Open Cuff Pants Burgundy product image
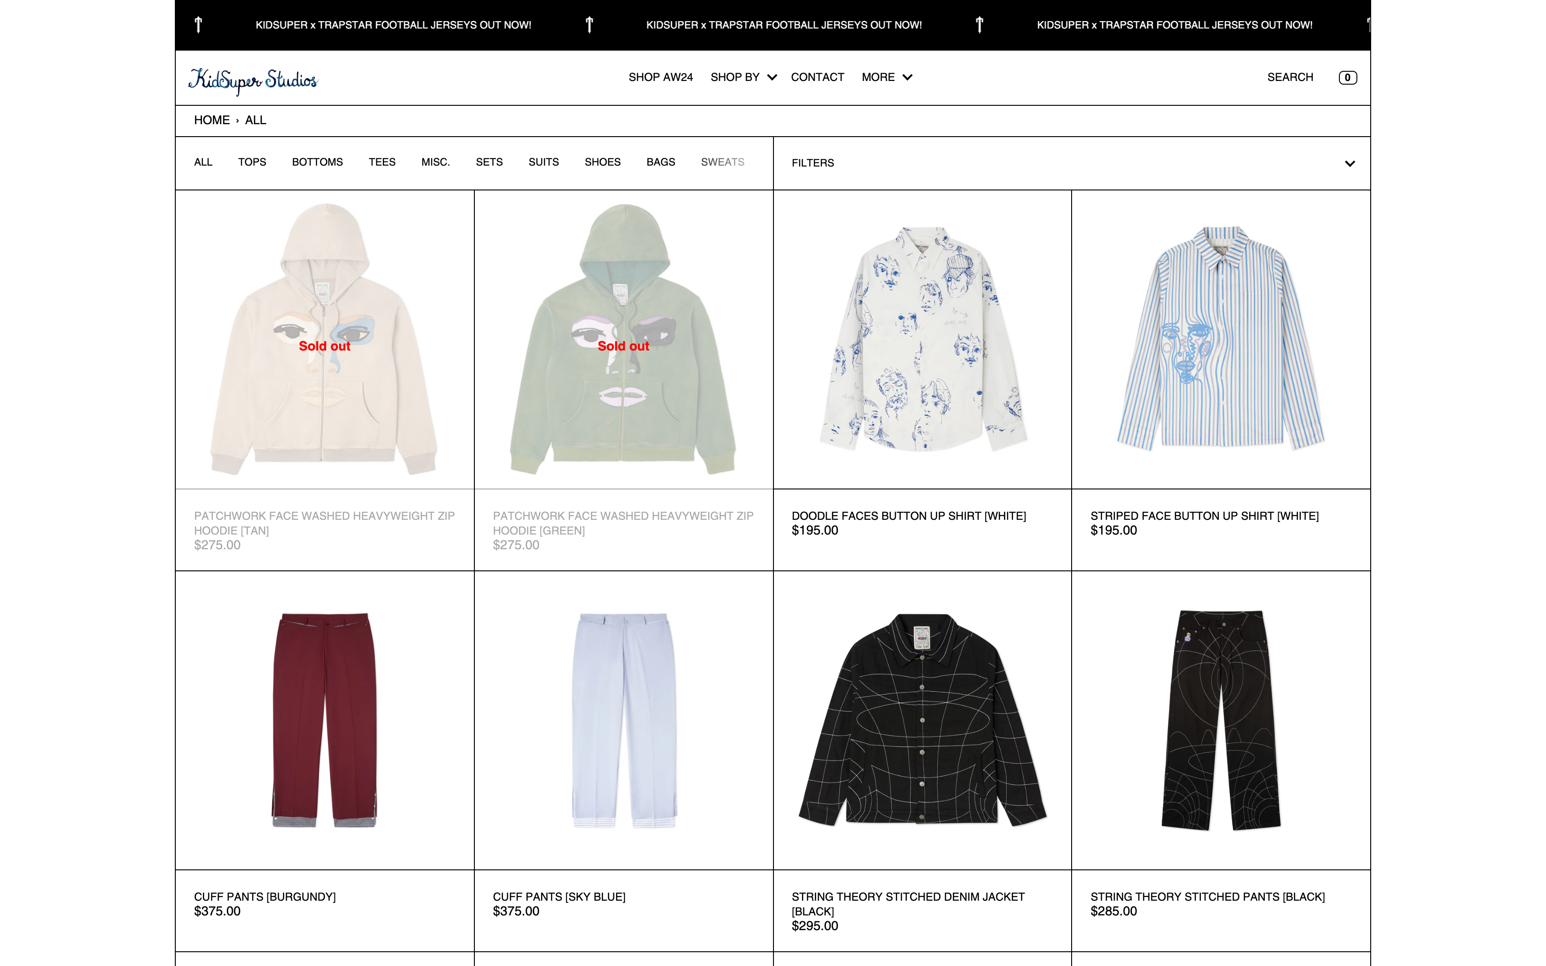1546x966 pixels. point(324,720)
